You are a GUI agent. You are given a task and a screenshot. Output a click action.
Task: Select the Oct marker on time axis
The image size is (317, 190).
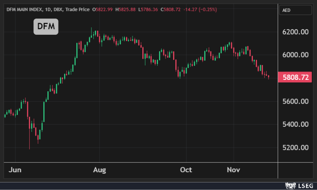pyautogui.click(x=186, y=170)
